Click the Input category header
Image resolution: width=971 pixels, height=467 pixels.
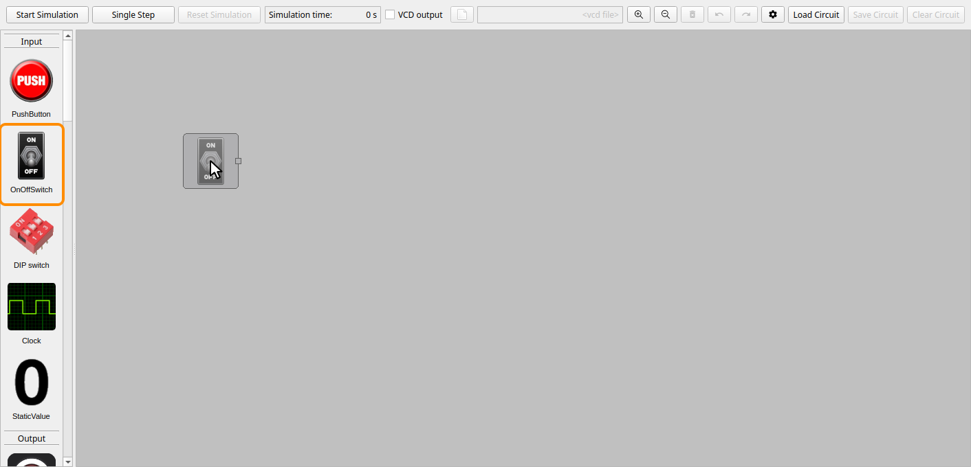(x=32, y=41)
